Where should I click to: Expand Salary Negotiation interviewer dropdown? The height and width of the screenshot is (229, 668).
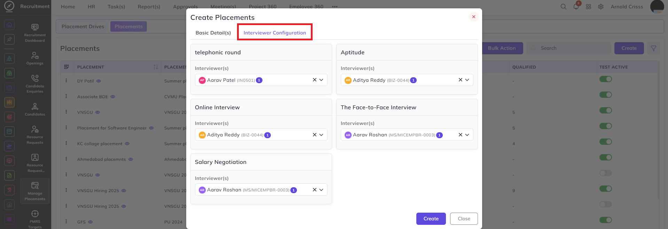pos(321,190)
